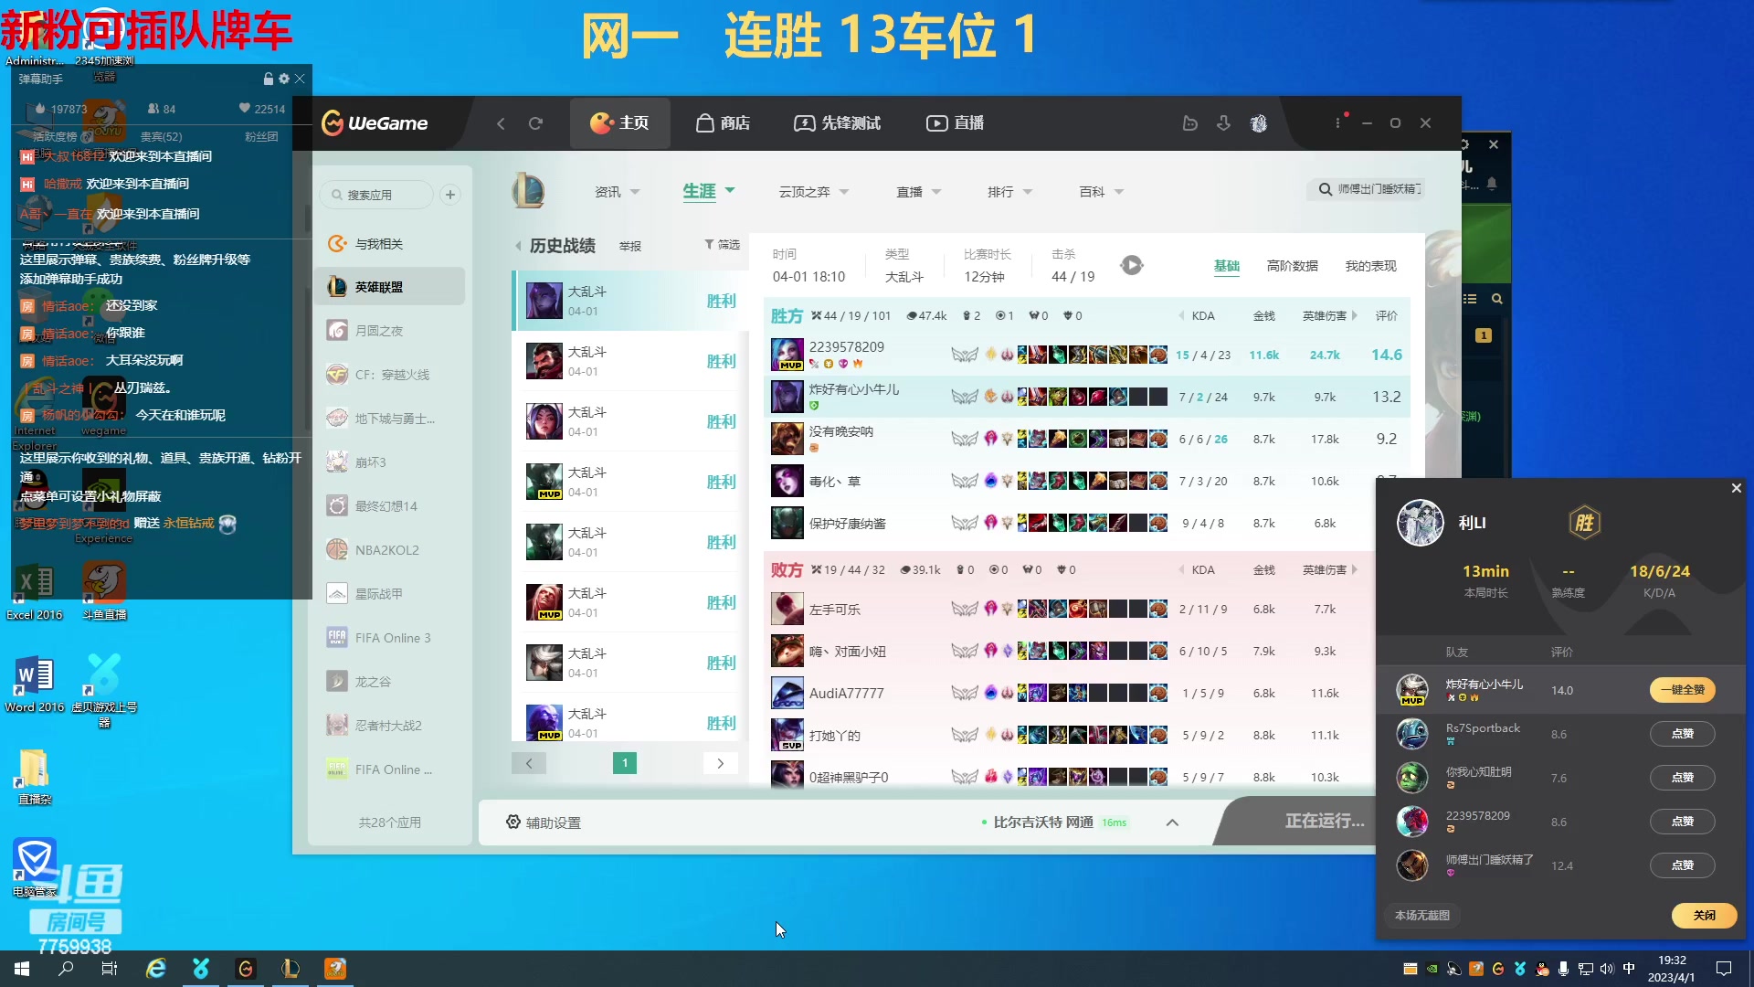Click 点赞 for Rs7Sportback
The height and width of the screenshot is (987, 1754).
1682,734
